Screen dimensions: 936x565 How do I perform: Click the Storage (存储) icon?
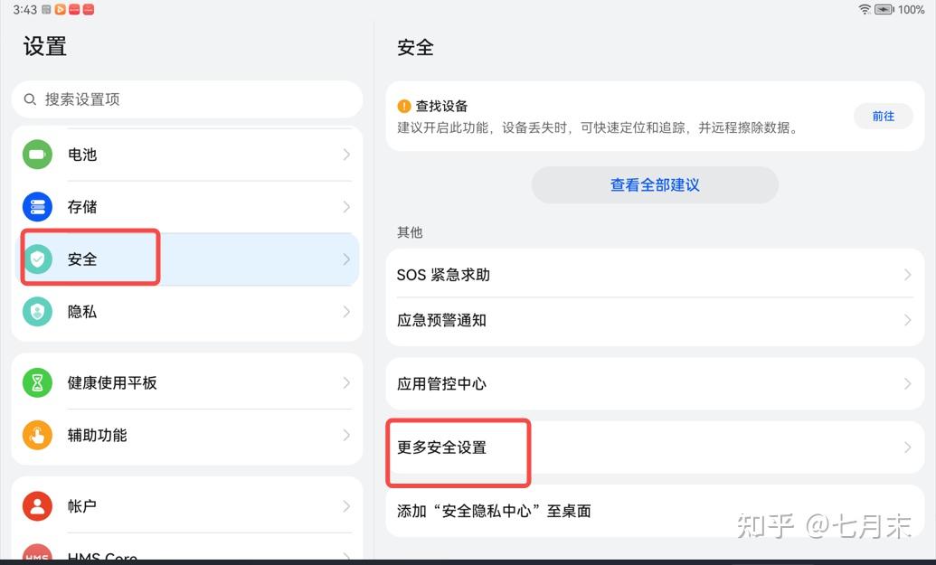37,206
